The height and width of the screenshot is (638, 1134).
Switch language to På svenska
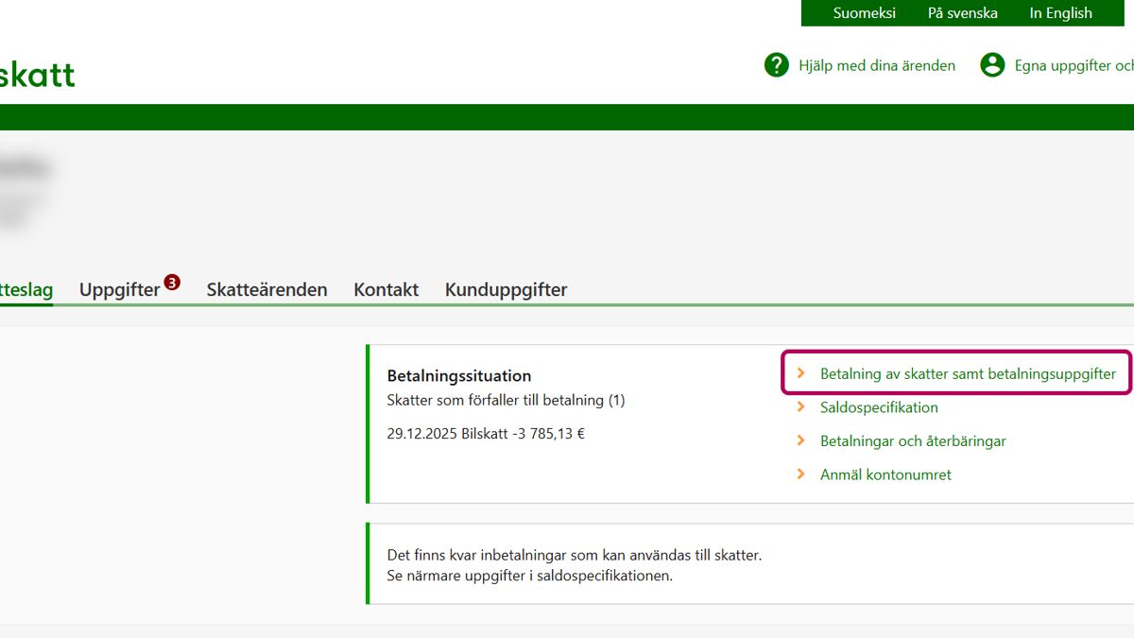pos(962,13)
